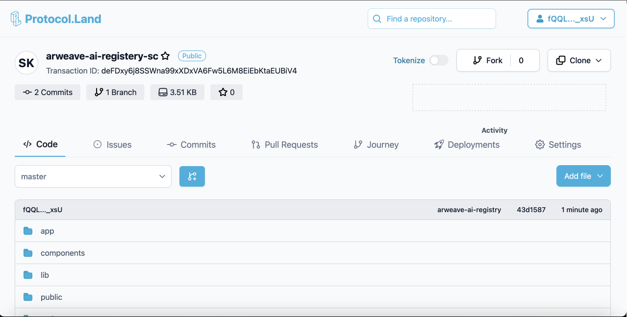
Task: View the 1 Branch badge
Action: 115,92
